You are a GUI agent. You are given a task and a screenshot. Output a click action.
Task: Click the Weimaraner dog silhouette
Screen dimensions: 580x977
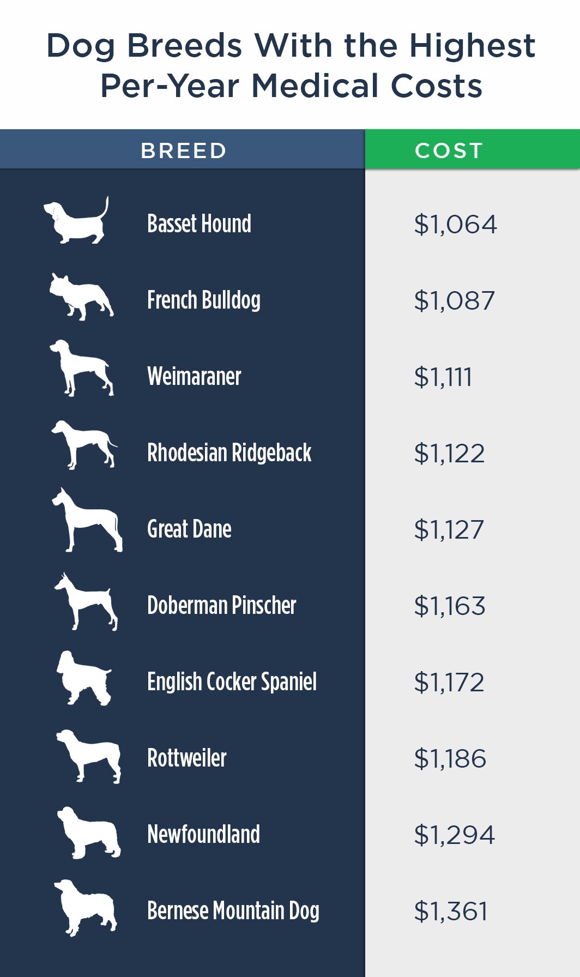82,368
